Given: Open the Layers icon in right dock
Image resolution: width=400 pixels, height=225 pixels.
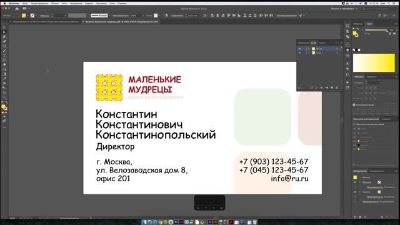Looking at the screenshot, I should pyautogui.click(x=347, y=50).
